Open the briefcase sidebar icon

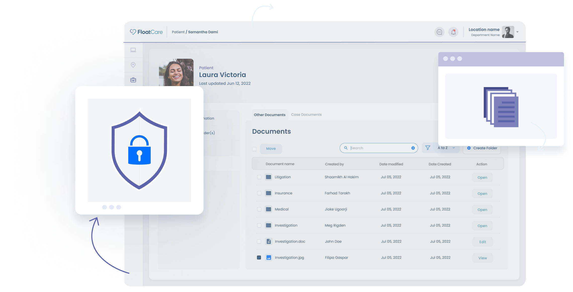click(133, 80)
